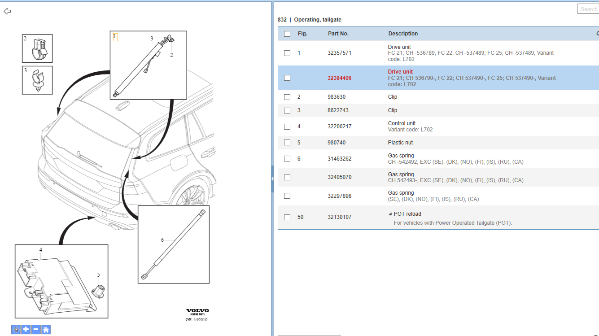The image size is (599, 336).
Task: Click the drive unit callout number 1
Action: (115, 36)
